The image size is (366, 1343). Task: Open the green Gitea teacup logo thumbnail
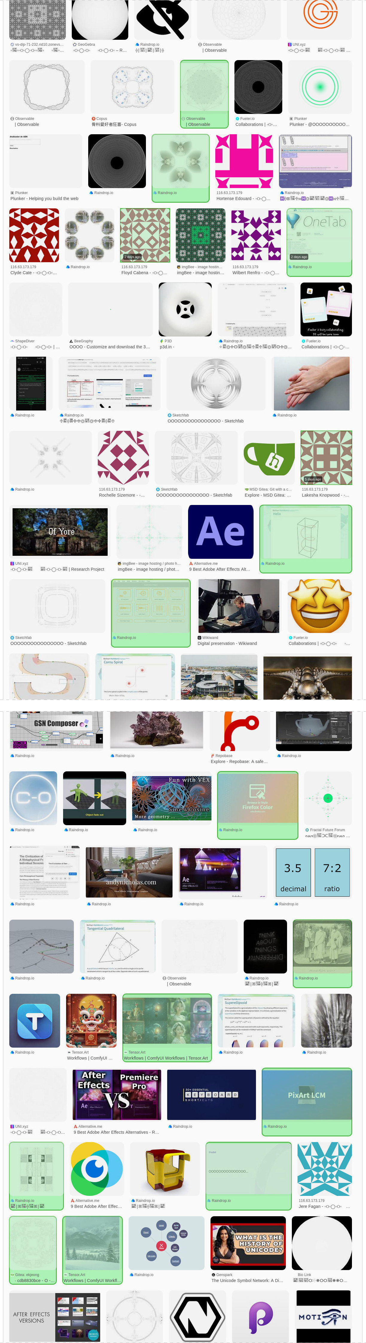click(269, 457)
